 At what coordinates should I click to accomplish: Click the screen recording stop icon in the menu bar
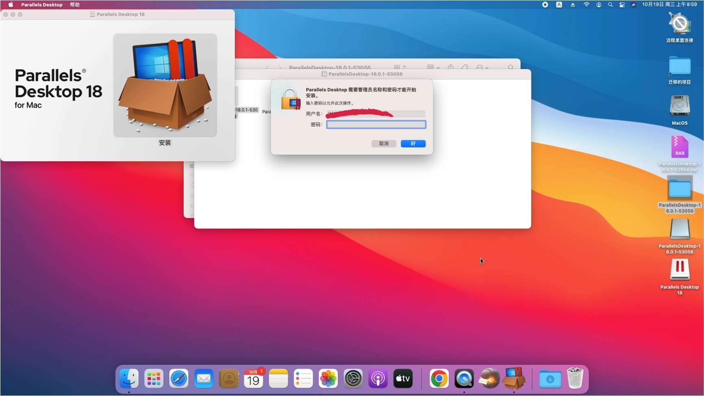[x=545, y=4]
